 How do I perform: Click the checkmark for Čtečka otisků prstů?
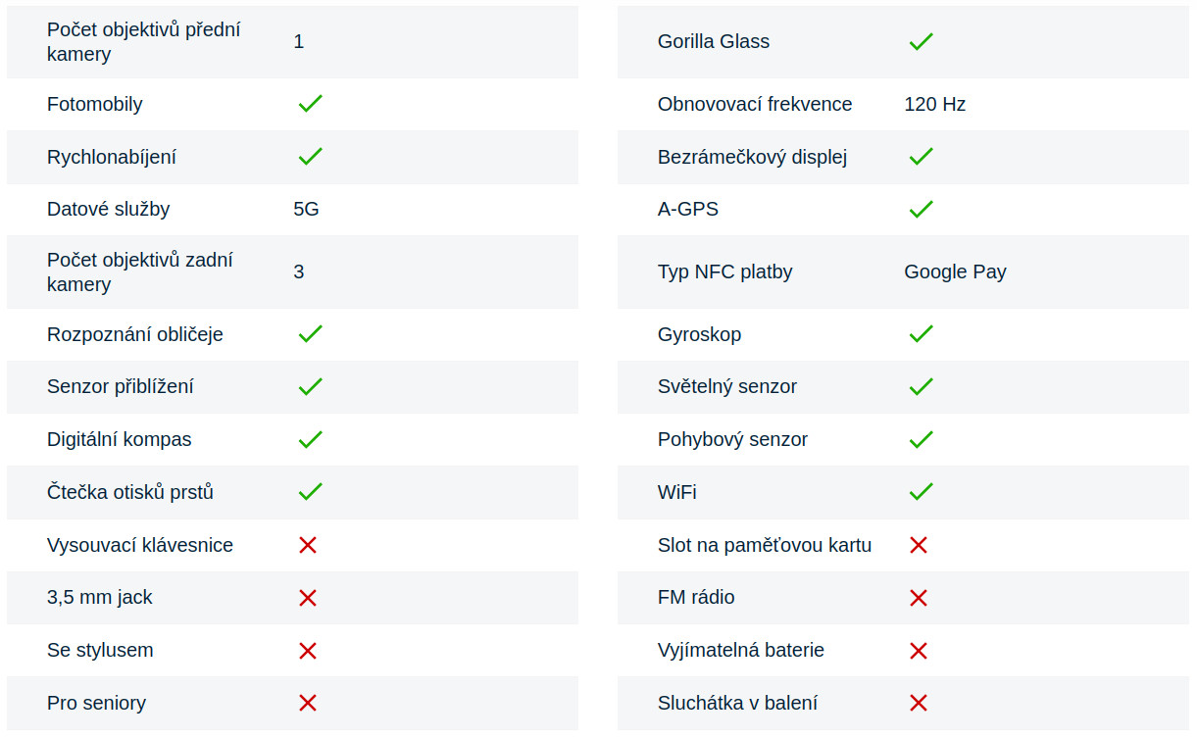310,492
